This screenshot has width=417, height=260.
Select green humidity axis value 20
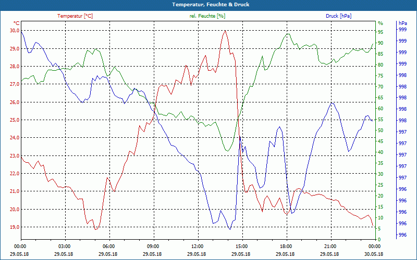click(x=381, y=196)
